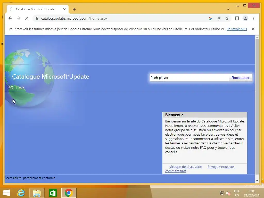Maximize the Chrome window

click(x=245, y=6)
